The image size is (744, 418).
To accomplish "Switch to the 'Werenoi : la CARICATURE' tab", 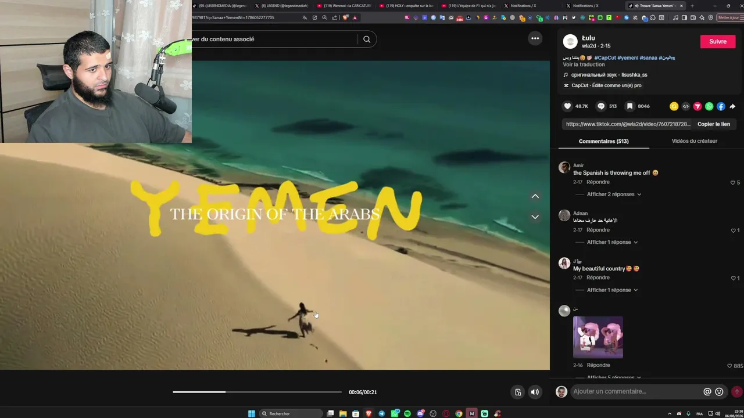I will click(x=344, y=6).
